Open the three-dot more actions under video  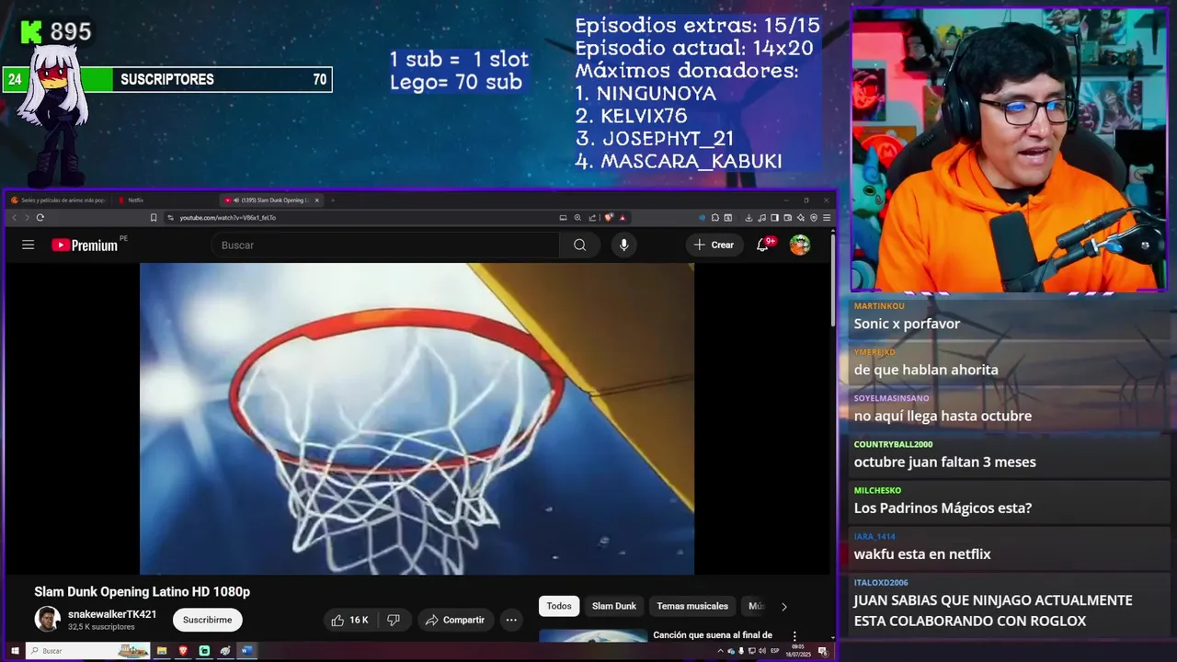point(511,620)
